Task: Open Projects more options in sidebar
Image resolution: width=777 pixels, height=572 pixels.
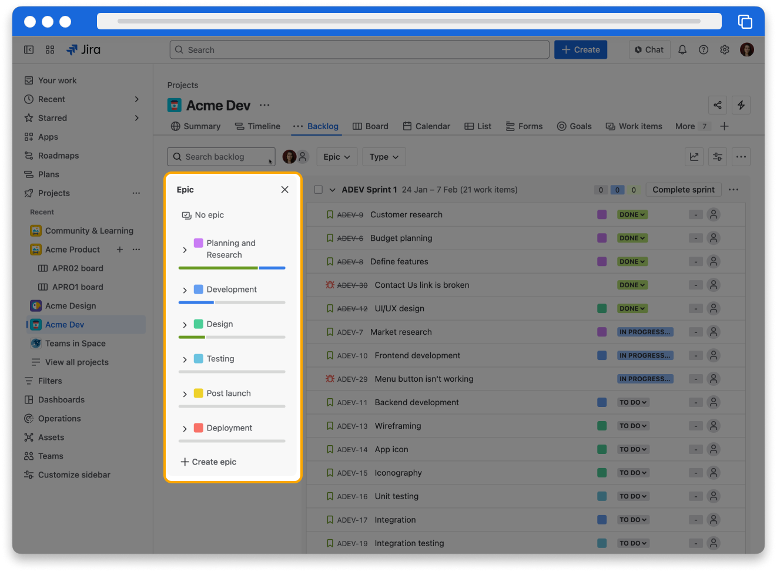Action: pyautogui.click(x=136, y=193)
